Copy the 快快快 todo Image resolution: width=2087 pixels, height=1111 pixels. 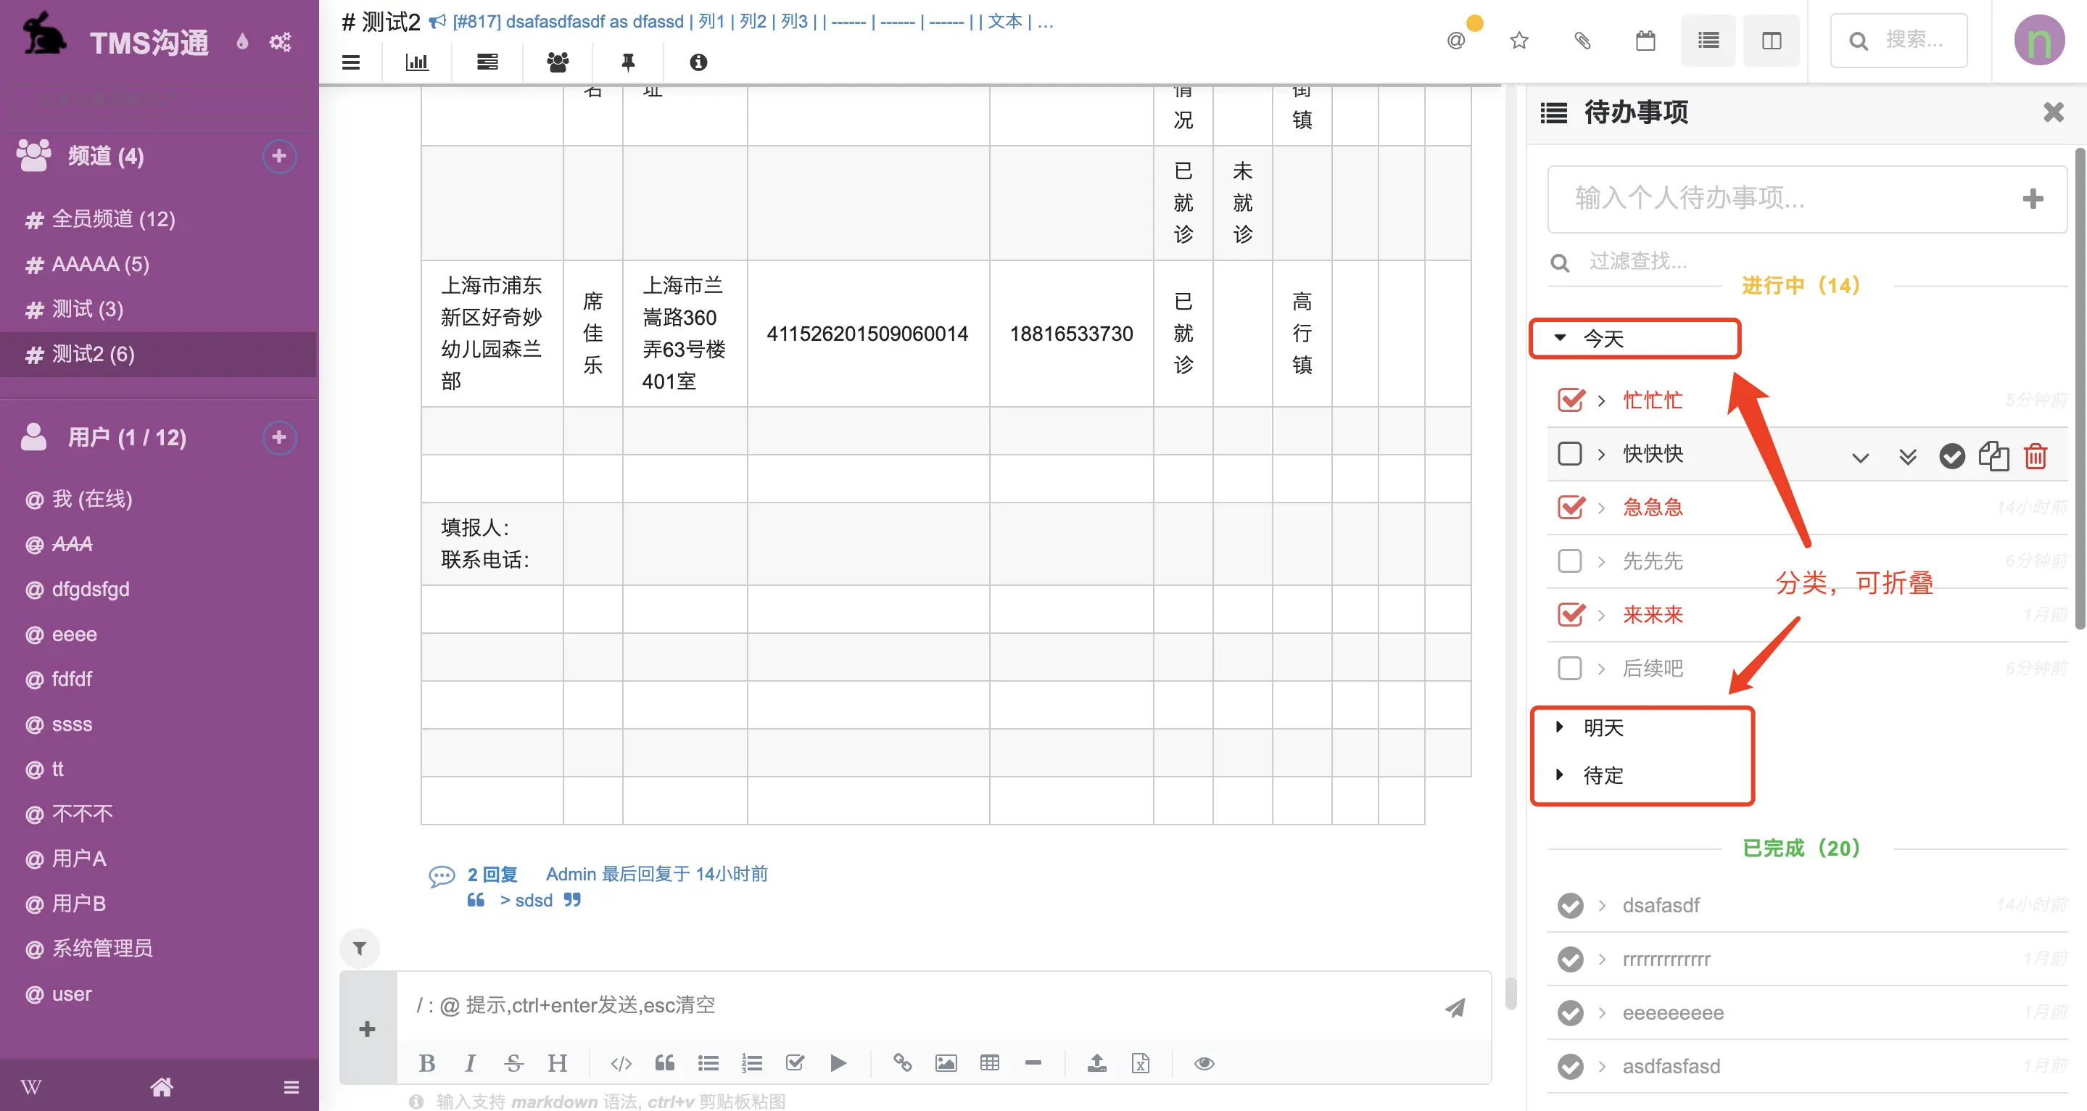(x=1994, y=455)
